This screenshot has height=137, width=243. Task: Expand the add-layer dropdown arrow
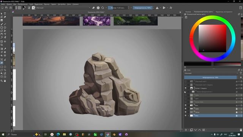tap(189, 130)
